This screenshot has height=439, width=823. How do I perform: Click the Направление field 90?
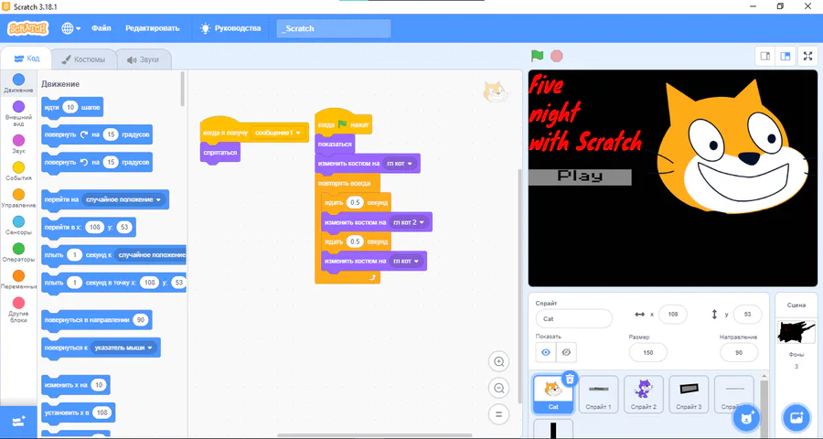739,352
